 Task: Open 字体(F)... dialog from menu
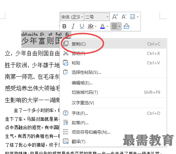pos(113,113)
